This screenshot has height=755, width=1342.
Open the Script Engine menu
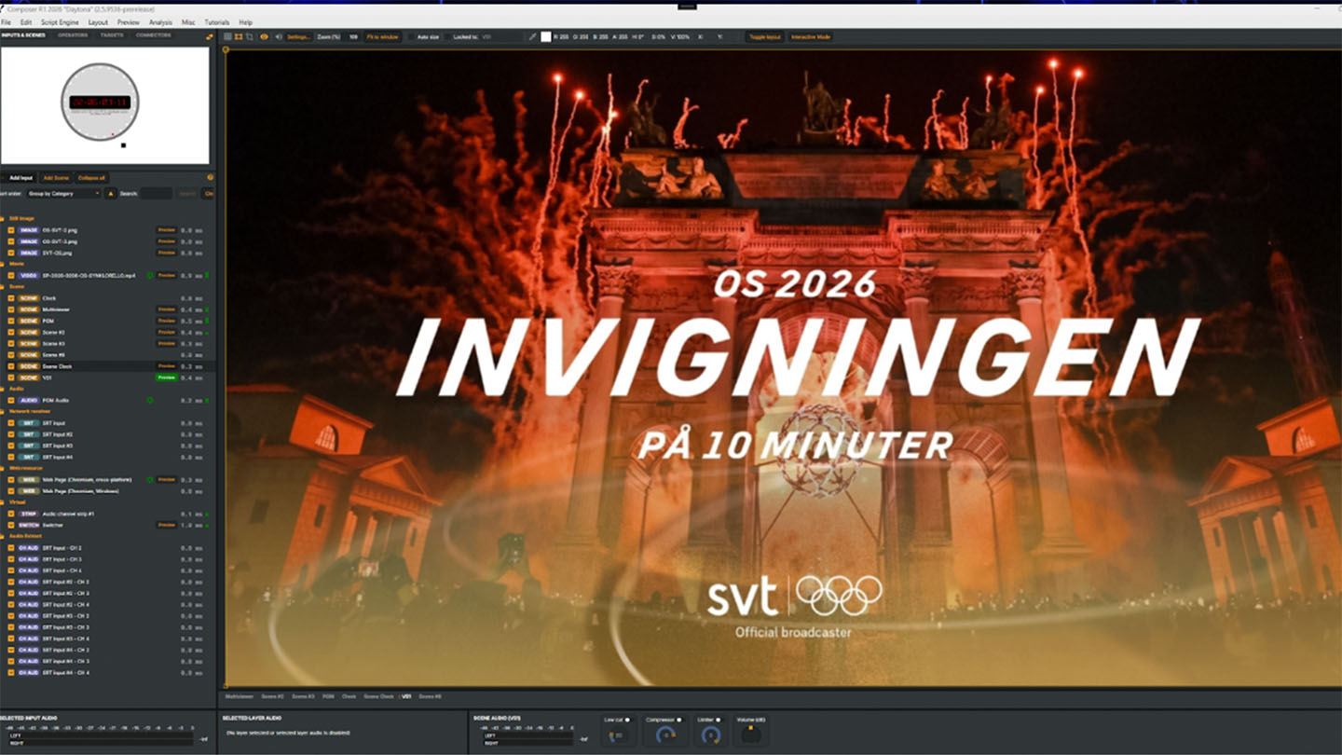point(60,22)
